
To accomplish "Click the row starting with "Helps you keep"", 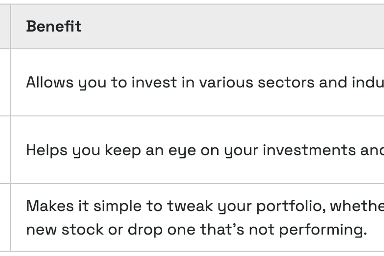I will [x=205, y=150].
